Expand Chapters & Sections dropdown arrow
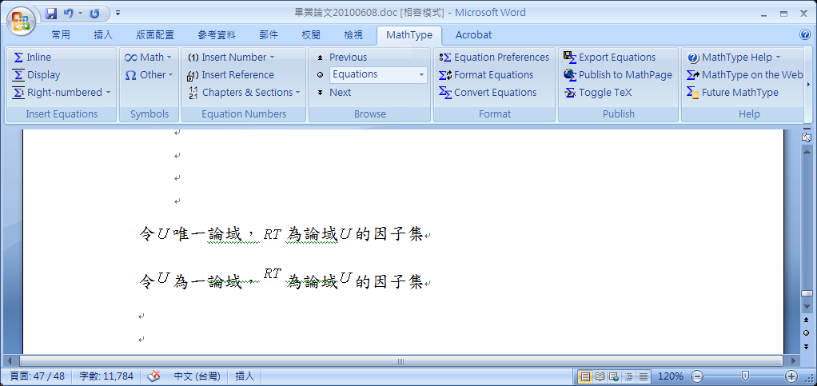 point(298,93)
